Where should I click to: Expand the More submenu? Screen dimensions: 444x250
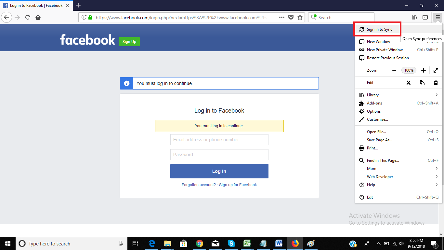399,169
